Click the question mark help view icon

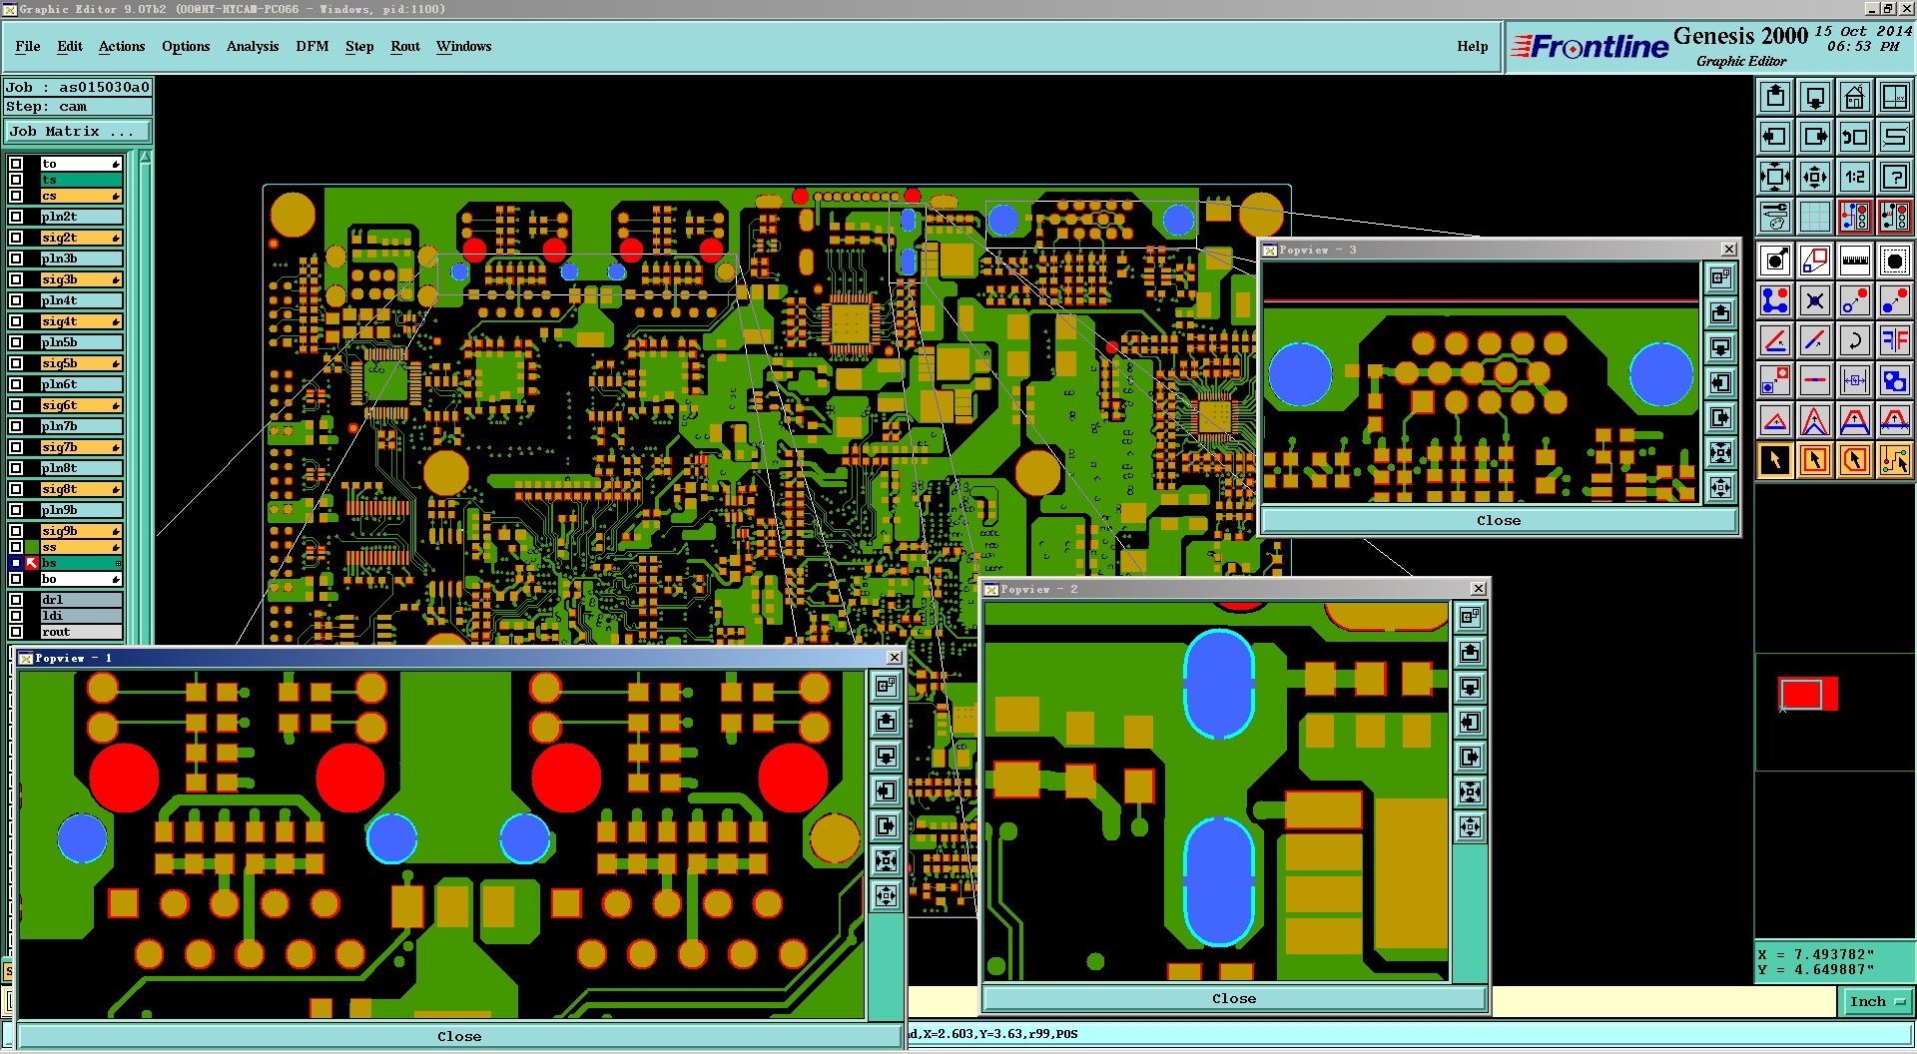pyautogui.click(x=1894, y=178)
